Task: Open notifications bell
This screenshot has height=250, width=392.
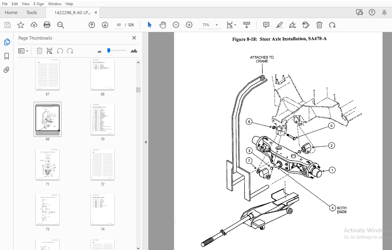Action: point(384,12)
